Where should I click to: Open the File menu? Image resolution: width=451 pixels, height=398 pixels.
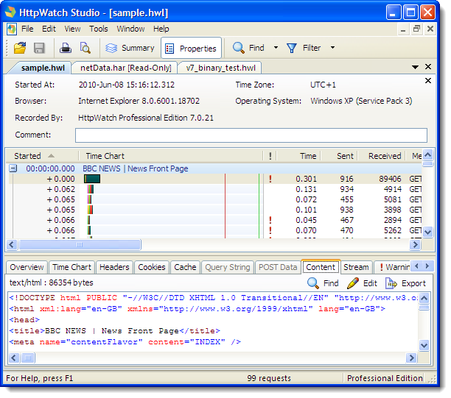27,29
